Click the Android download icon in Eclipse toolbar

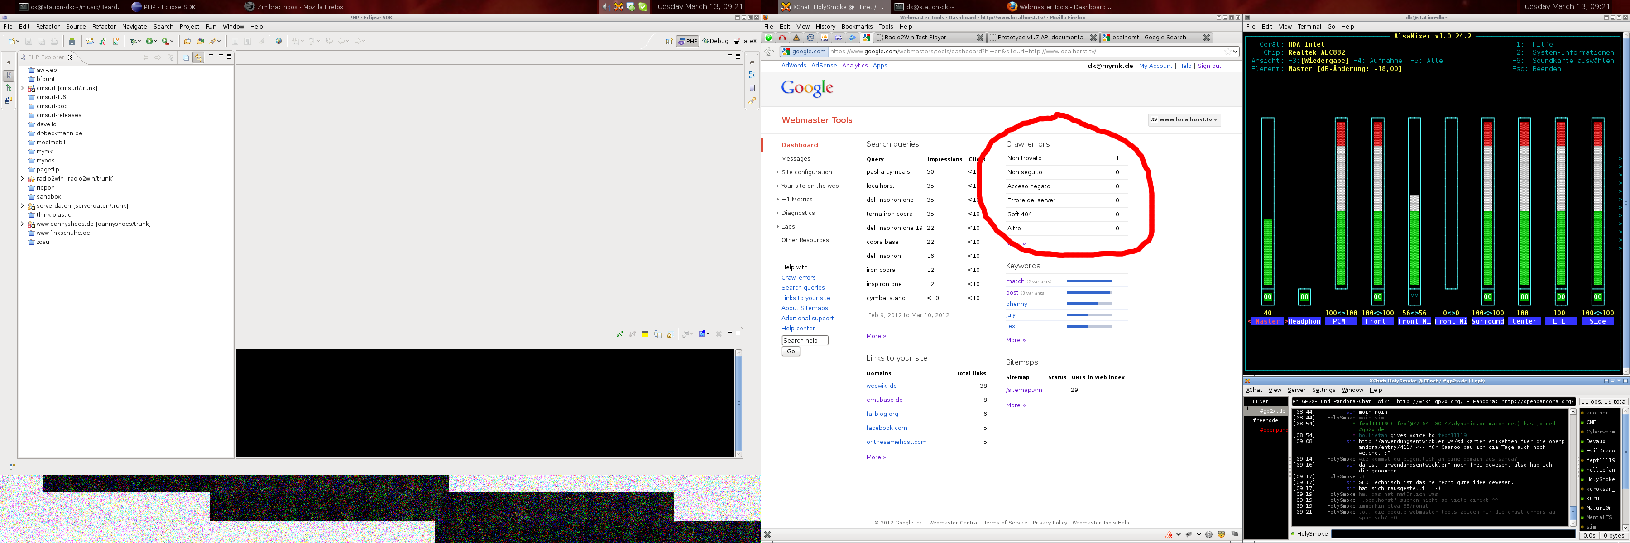coord(72,42)
